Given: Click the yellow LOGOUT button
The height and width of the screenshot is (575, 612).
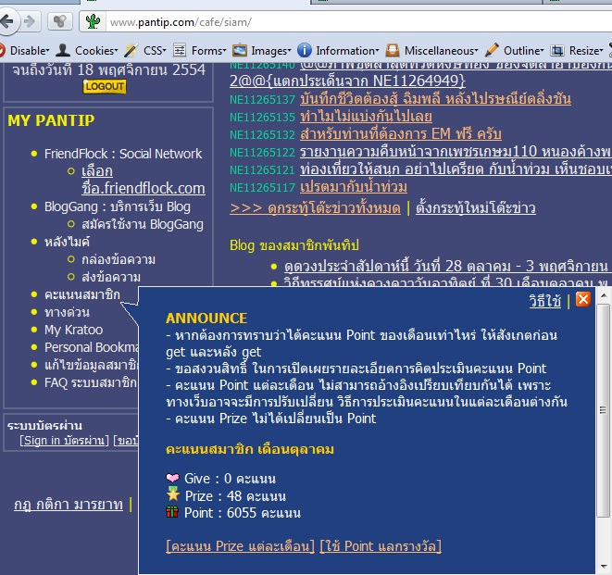Looking at the screenshot, I should [x=105, y=86].
